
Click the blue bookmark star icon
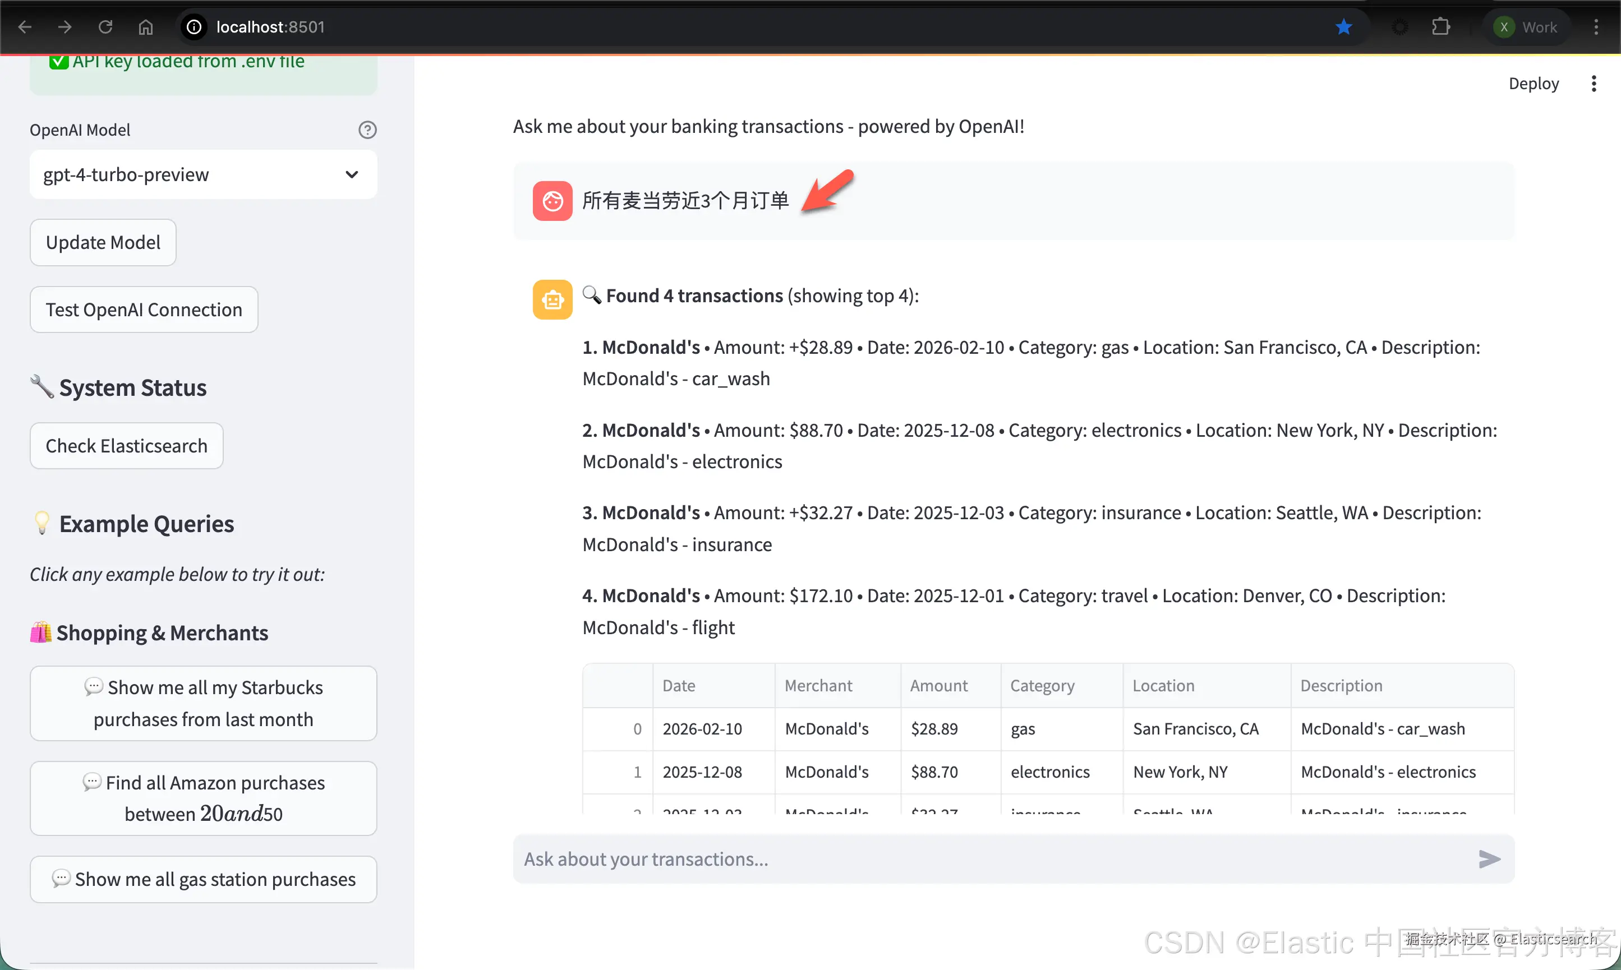1344,27
